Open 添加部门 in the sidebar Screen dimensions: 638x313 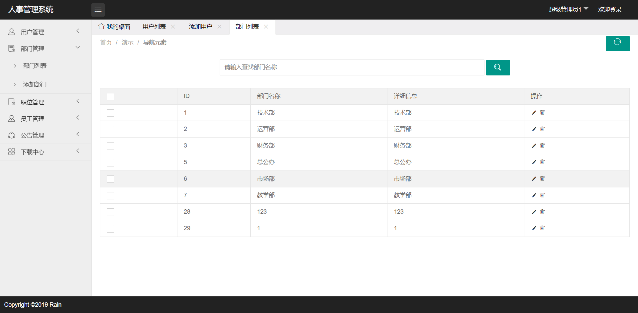(35, 84)
